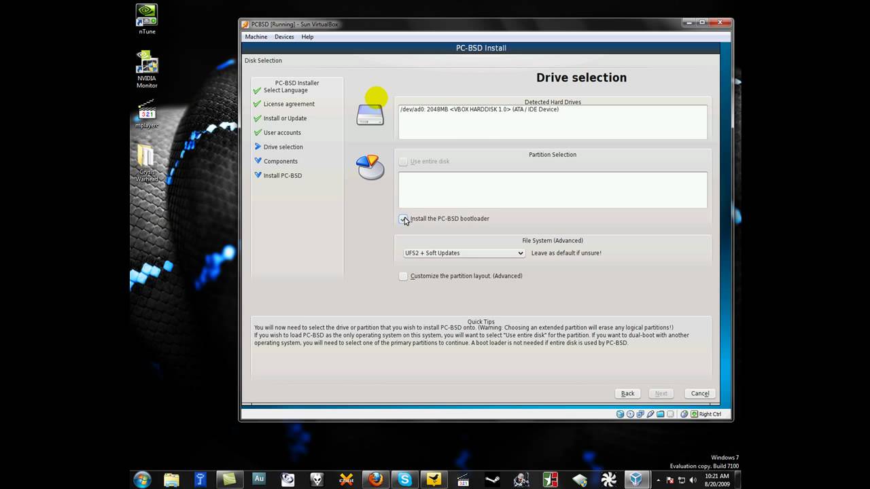
Task: Click the 'Select Language' installer step
Action: (x=285, y=90)
